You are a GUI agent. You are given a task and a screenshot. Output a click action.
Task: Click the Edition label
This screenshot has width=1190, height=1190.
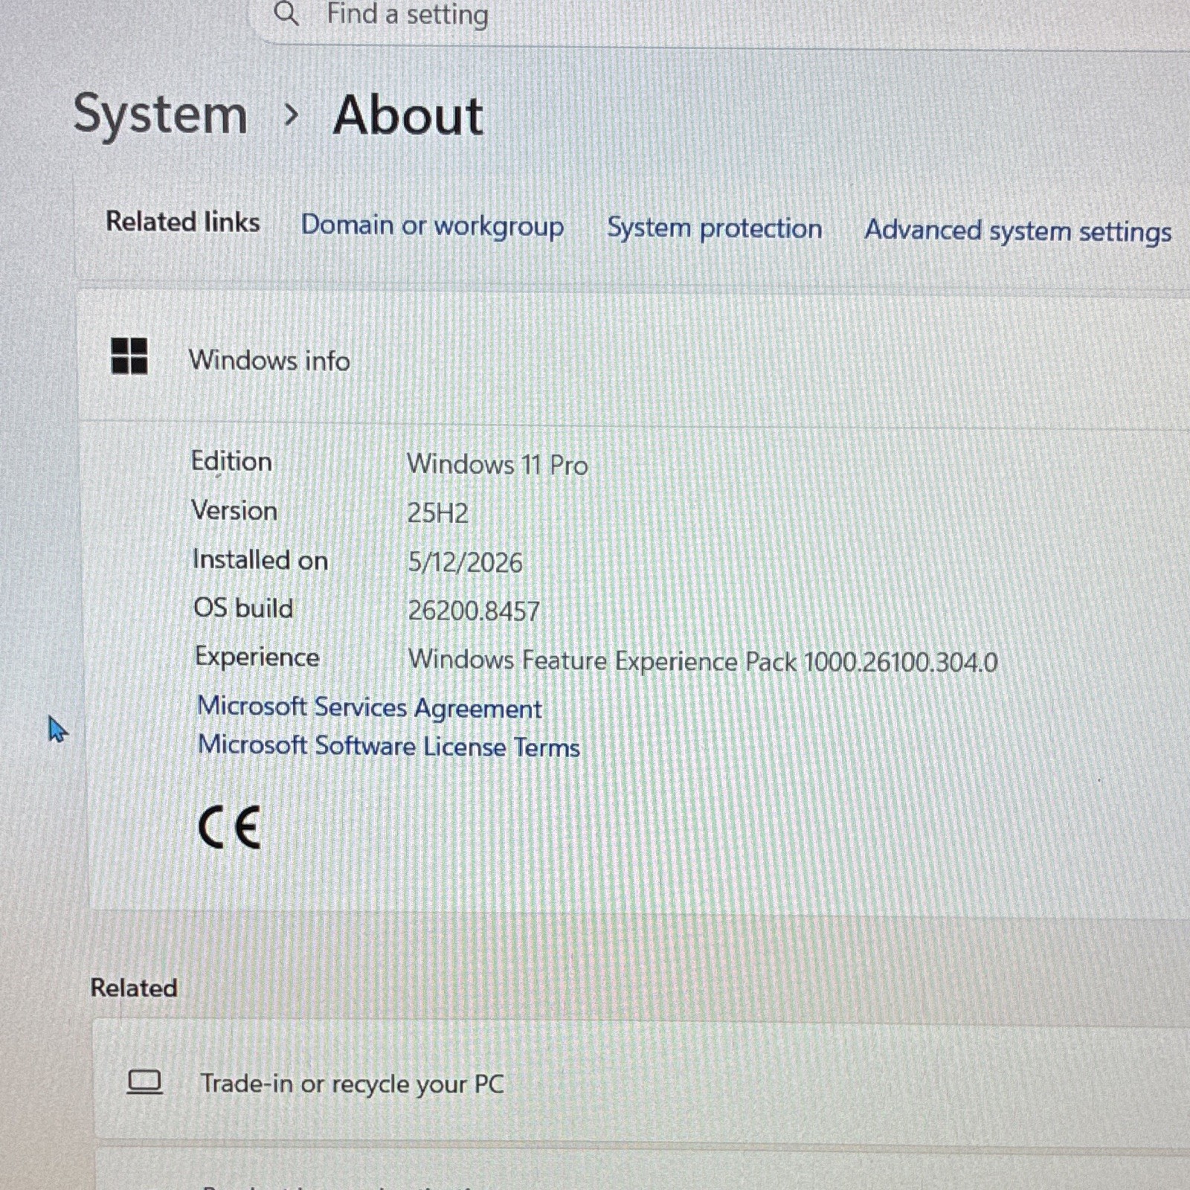click(x=231, y=461)
